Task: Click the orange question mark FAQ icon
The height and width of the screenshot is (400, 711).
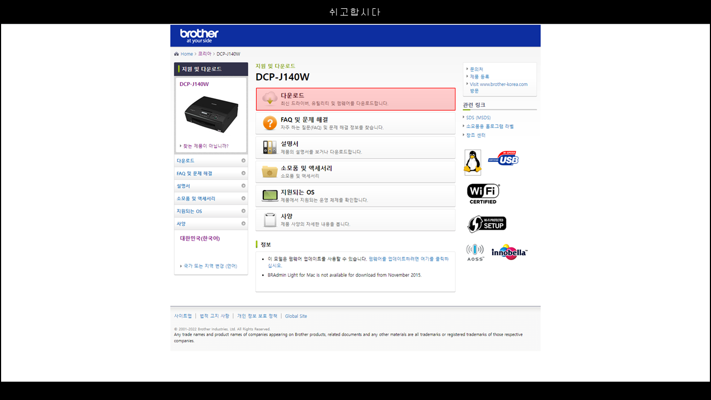Action: pyautogui.click(x=270, y=123)
